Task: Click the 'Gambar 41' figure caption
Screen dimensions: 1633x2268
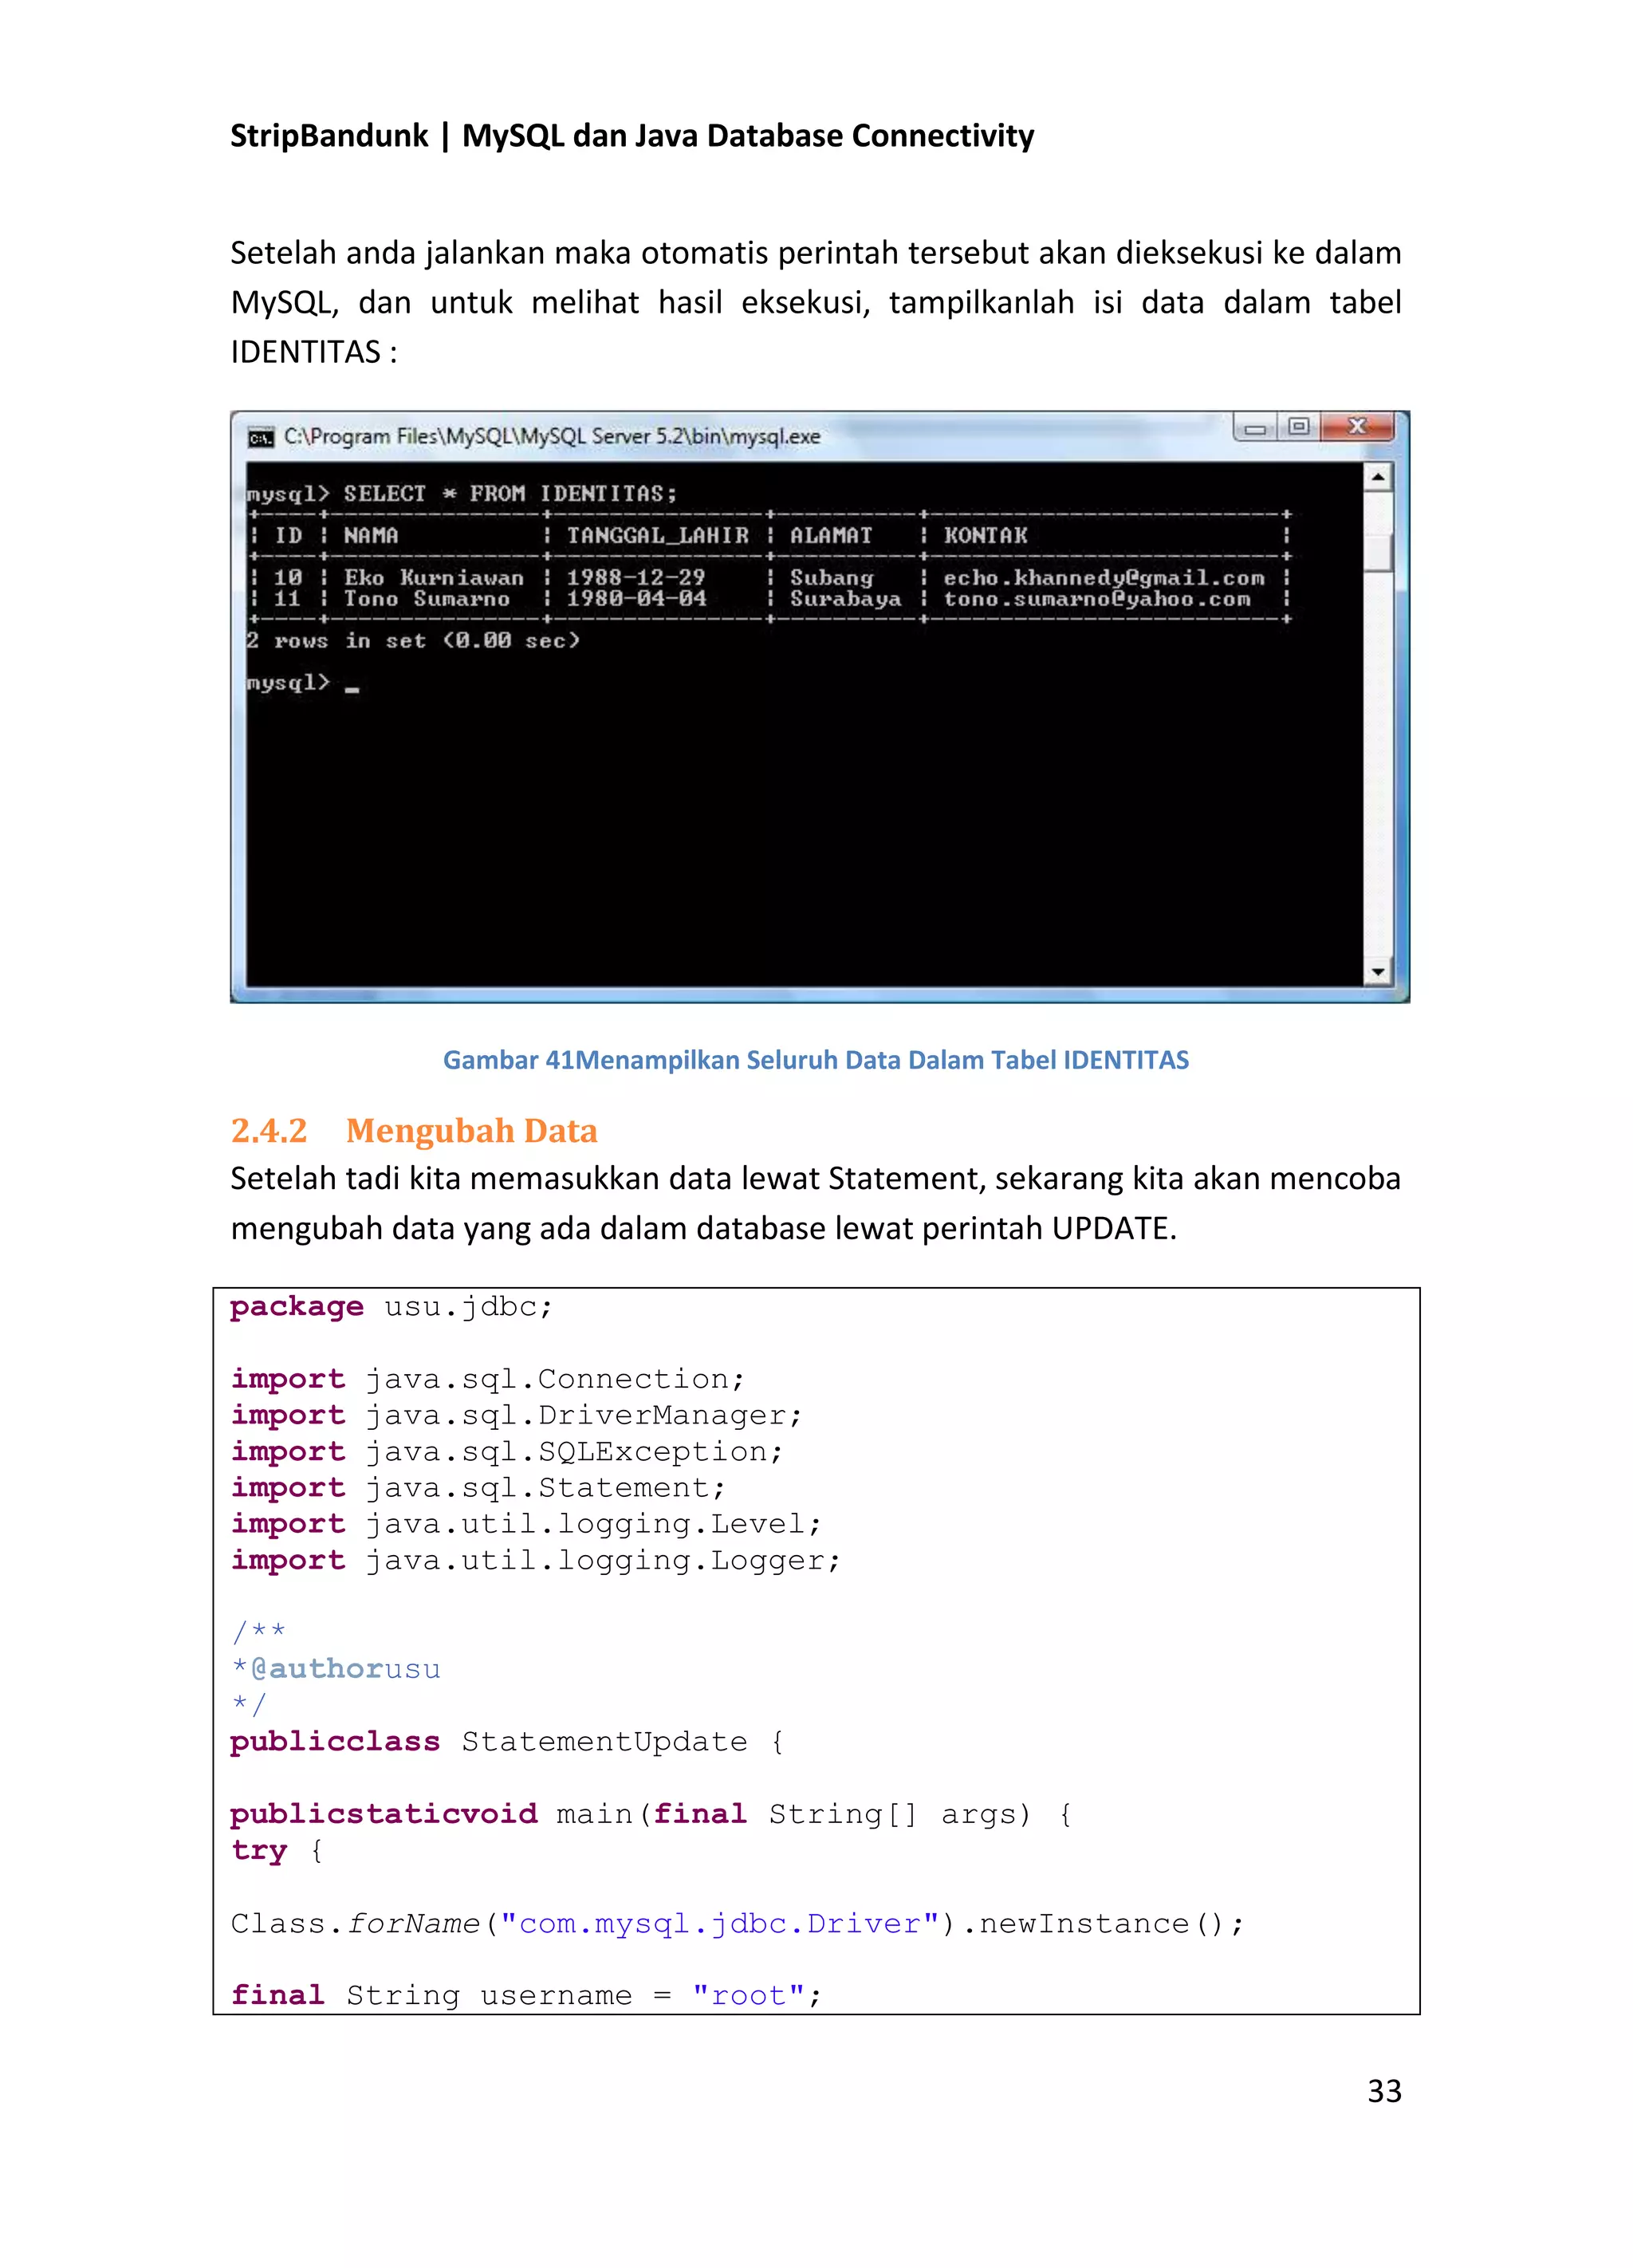Action: [x=816, y=1060]
